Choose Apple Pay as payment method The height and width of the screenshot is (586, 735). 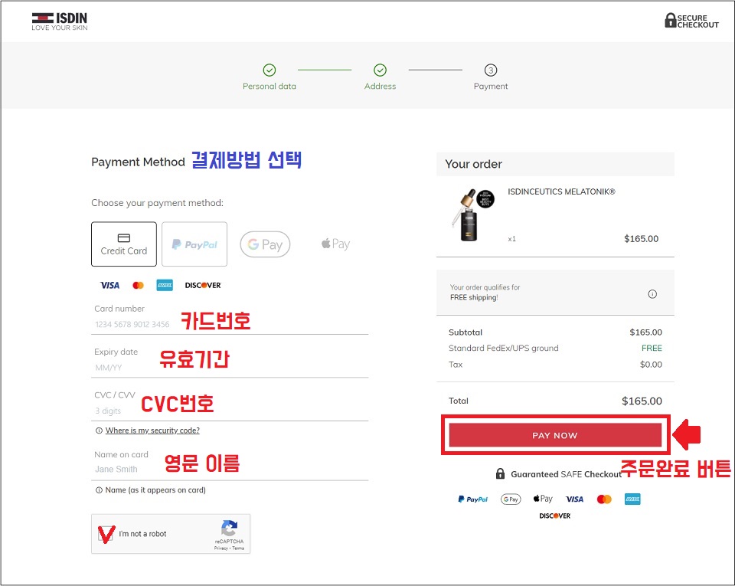pos(335,244)
